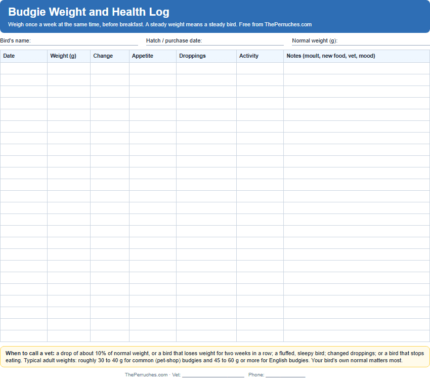
Task: Click the 'Weigh once a week' subtitle text
Action: click(x=160, y=24)
